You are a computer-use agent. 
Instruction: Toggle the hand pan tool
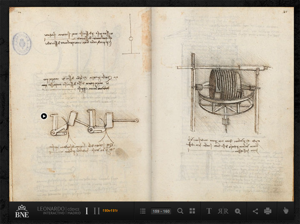(x=286, y=211)
